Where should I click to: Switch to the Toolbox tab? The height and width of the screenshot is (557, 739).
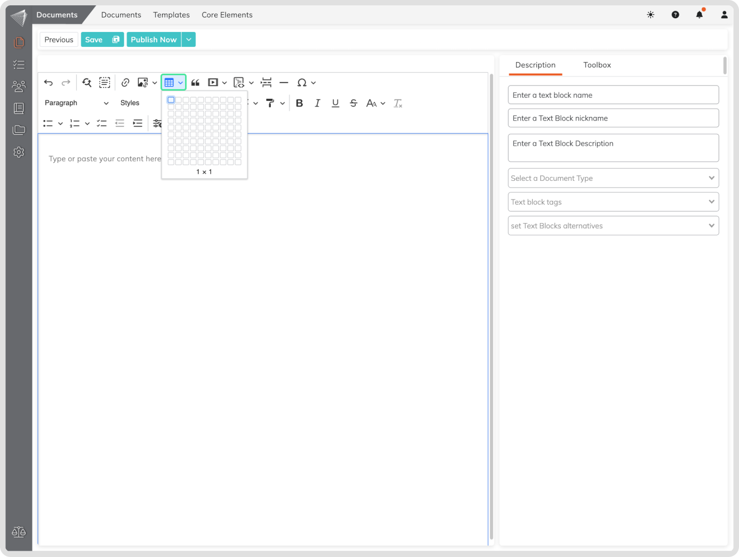point(597,65)
